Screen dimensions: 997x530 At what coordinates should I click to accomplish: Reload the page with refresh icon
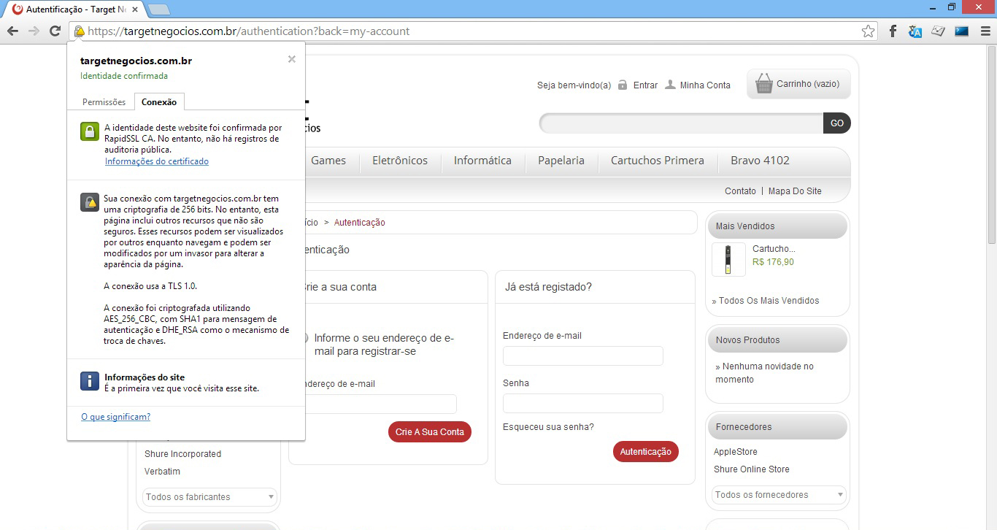click(55, 31)
